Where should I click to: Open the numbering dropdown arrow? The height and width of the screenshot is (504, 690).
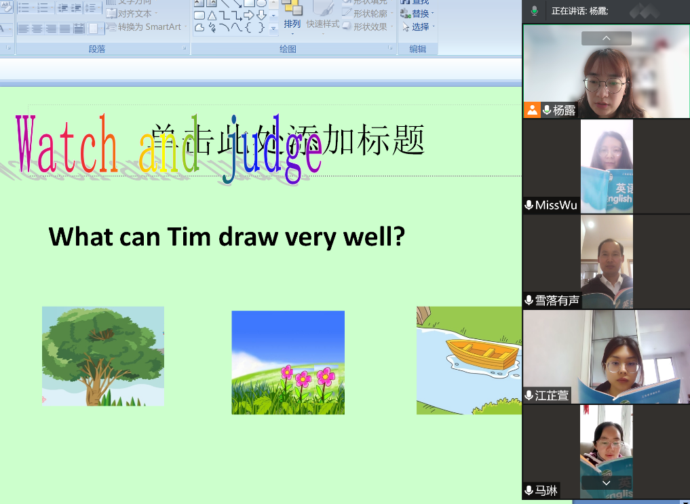[x=52, y=7]
